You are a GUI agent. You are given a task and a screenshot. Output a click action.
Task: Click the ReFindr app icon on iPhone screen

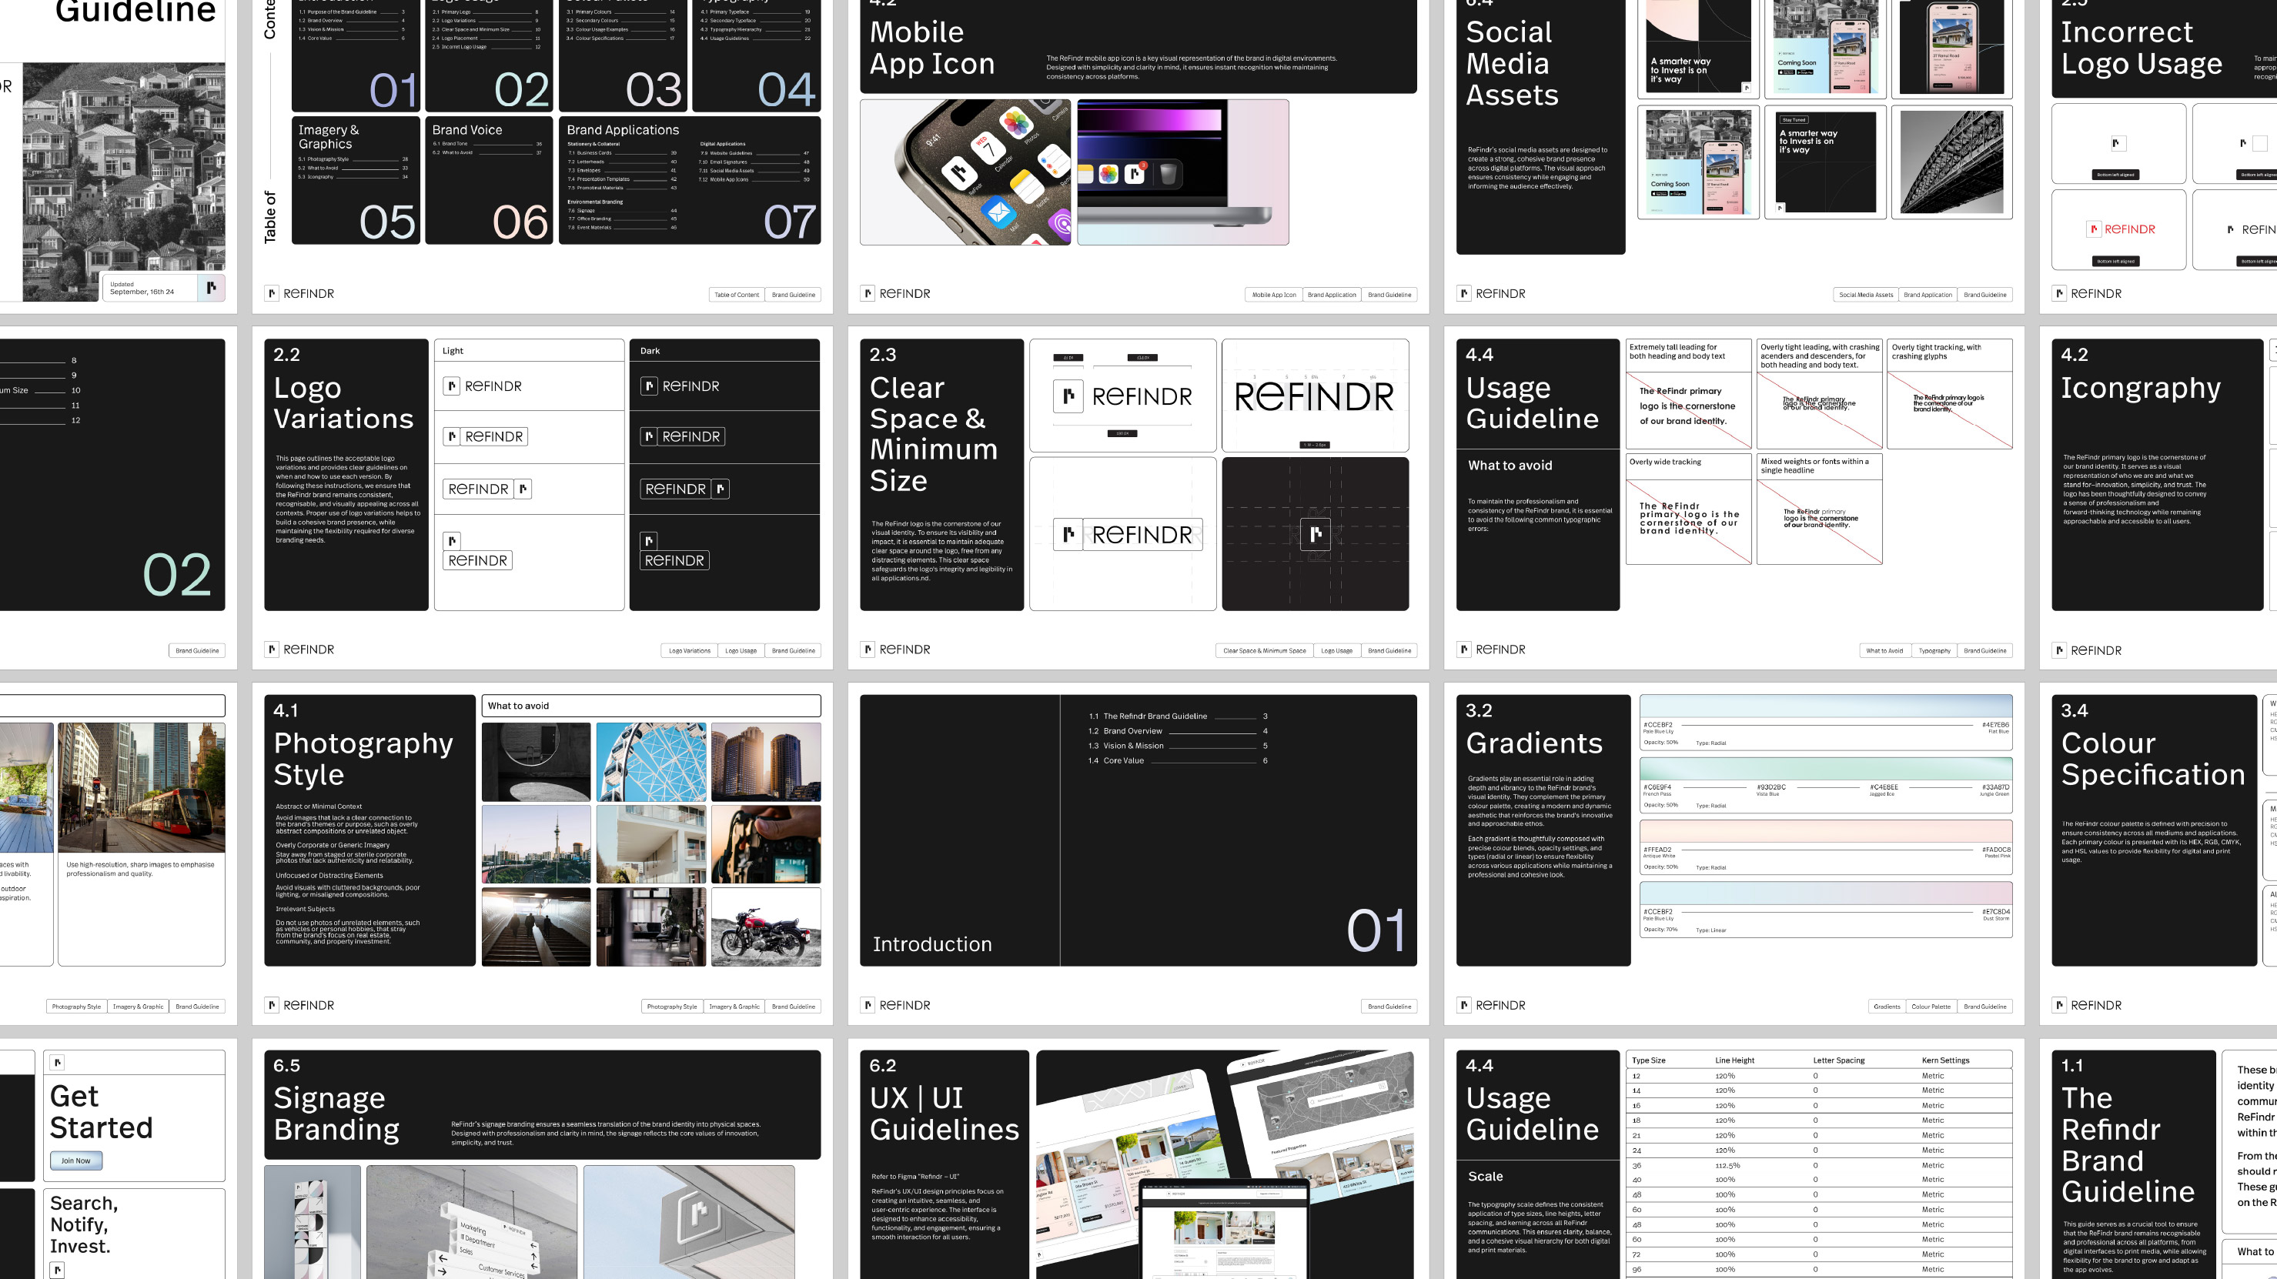[959, 172]
